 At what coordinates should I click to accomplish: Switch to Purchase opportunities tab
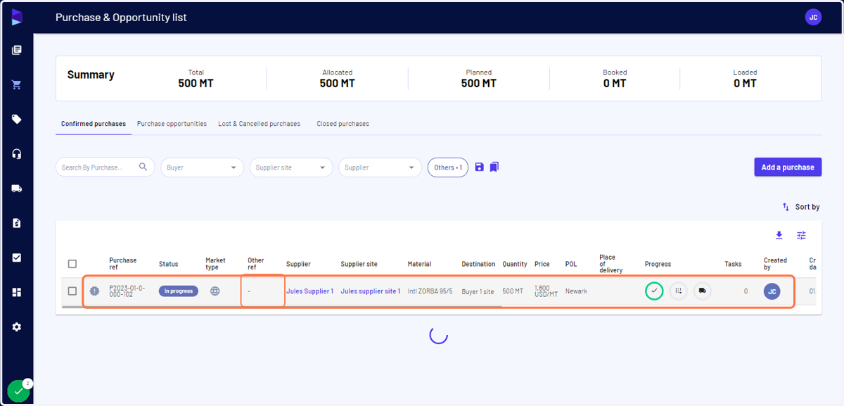(x=172, y=124)
